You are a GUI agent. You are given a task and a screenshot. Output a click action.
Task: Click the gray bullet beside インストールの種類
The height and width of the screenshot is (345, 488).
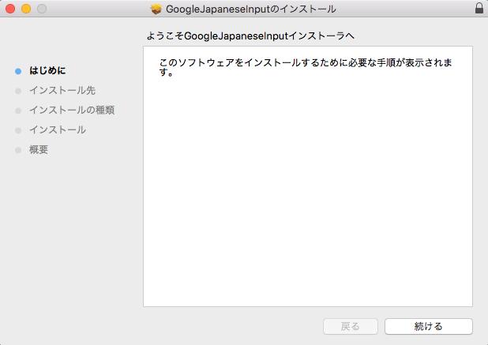[18, 110]
